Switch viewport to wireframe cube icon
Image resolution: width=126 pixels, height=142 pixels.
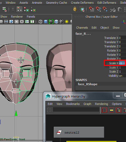click(x=40, y=22)
